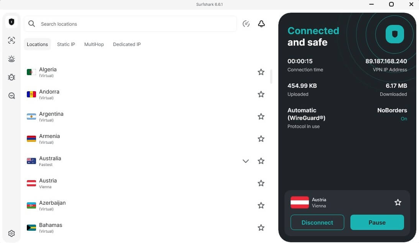Click the speed test gauge icon
The image size is (419, 243).
[x=246, y=24]
